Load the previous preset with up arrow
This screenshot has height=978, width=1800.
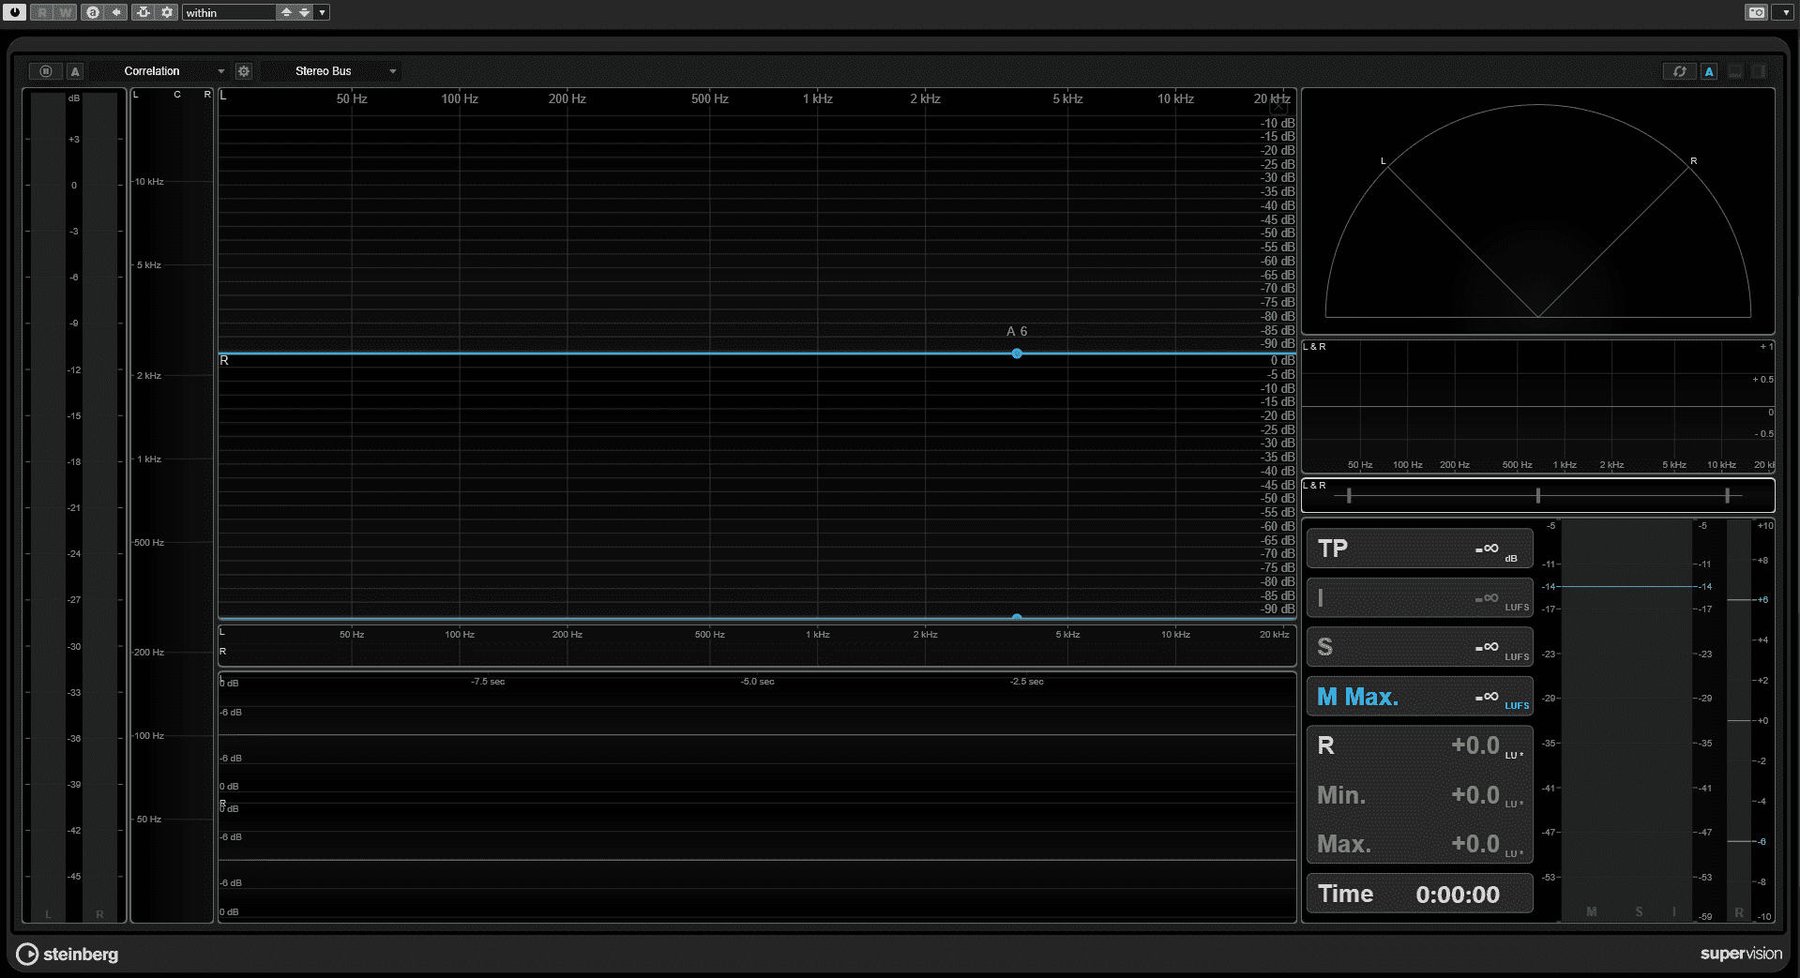[286, 12]
